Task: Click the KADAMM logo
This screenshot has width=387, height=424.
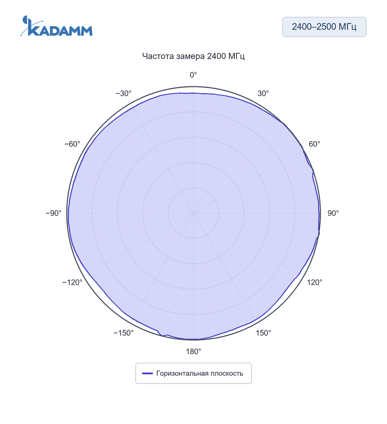Action: click(56, 26)
